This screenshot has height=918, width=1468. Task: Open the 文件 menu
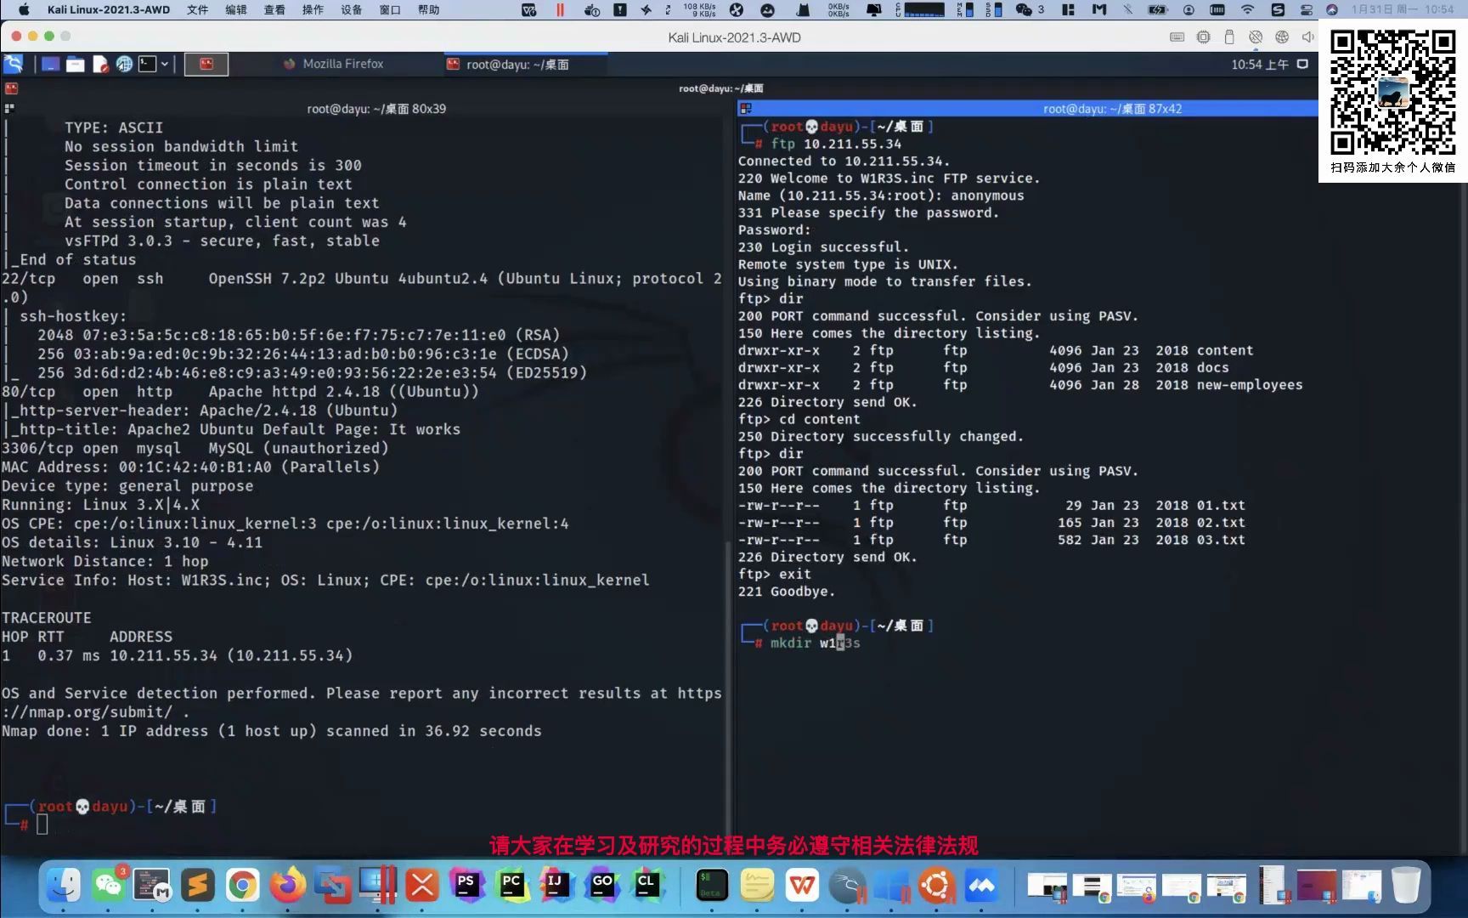point(197,9)
